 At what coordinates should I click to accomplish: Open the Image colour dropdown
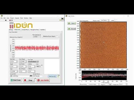pos(123,84)
